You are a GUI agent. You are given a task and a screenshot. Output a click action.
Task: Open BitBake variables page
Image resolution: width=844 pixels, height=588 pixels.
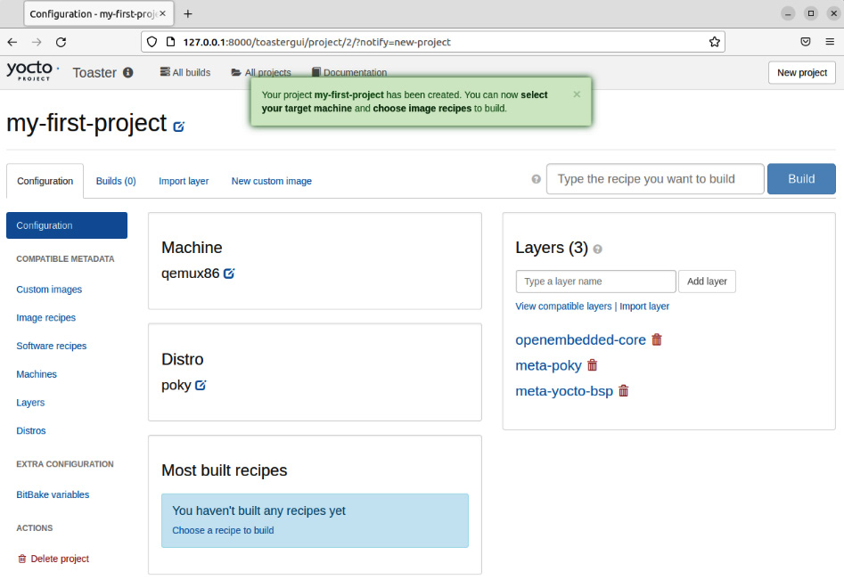(x=53, y=495)
